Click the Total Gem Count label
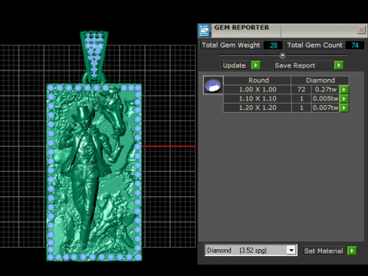This screenshot has height=276, width=368. [314, 45]
